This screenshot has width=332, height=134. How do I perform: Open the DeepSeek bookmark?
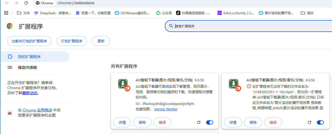[53, 13]
